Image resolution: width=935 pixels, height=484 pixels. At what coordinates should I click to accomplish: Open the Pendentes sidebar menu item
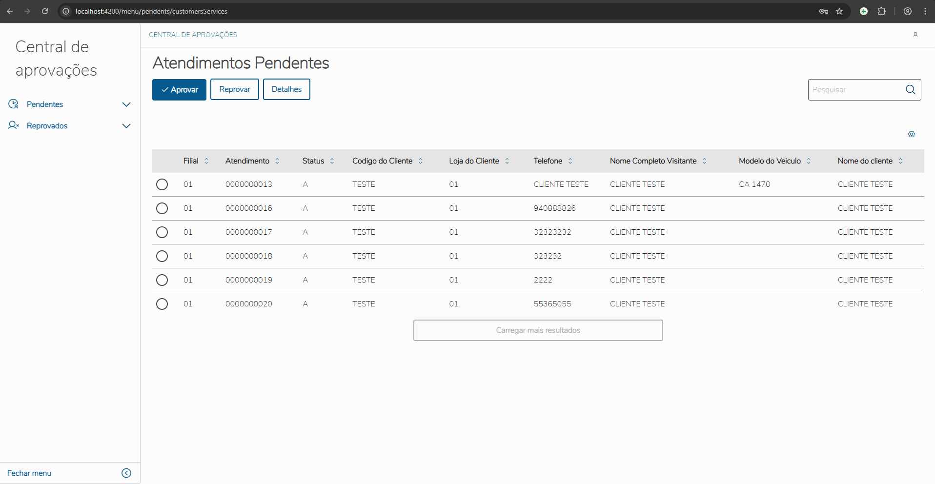pyautogui.click(x=70, y=104)
